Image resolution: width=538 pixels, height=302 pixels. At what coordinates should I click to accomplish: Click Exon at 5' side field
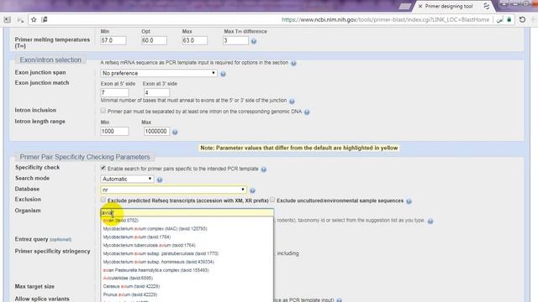pyautogui.click(x=114, y=92)
